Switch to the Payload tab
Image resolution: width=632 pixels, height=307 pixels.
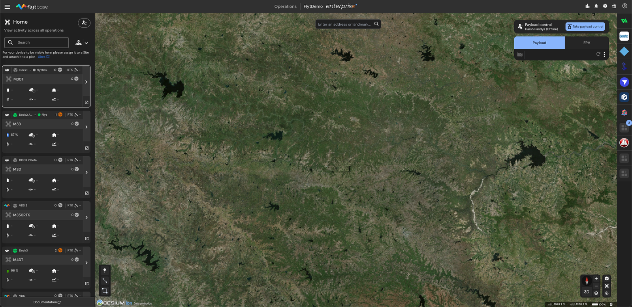539,43
